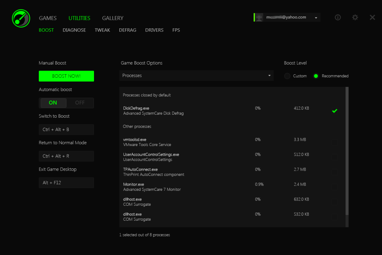Click the Ctrl + Alt + R hotkey field
Screen dimensions: 382x255
(x=66, y=156)
